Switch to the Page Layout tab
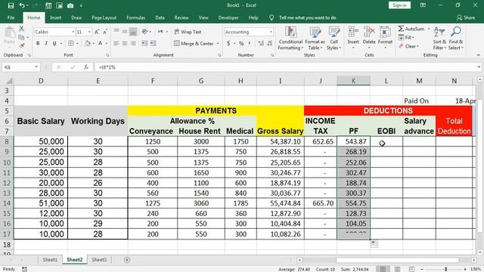This screenshot has height=272, width=484. [104, 17]
